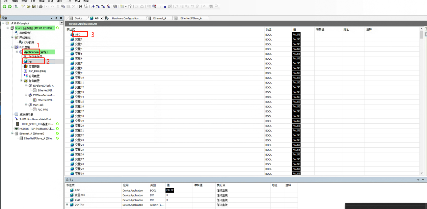Expand the DINTArr array row
This screenshot has width=427, height=209.
click(x=67, y=205)
